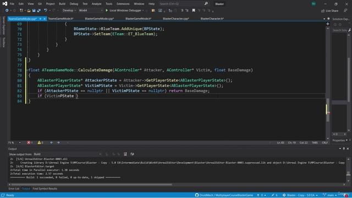Click the DruidMech / MultiplayerCourseBlasterGame repository link
The height and width of the screenshot is (198, 352).
tap(226, 195)
